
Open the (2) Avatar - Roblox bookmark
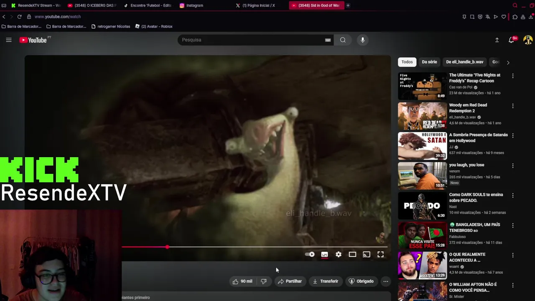tap(154, 26)
